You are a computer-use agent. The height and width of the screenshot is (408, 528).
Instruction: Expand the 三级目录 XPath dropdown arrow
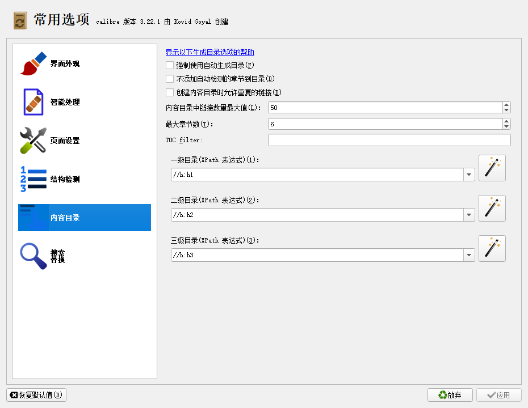(x=469, y=255)
